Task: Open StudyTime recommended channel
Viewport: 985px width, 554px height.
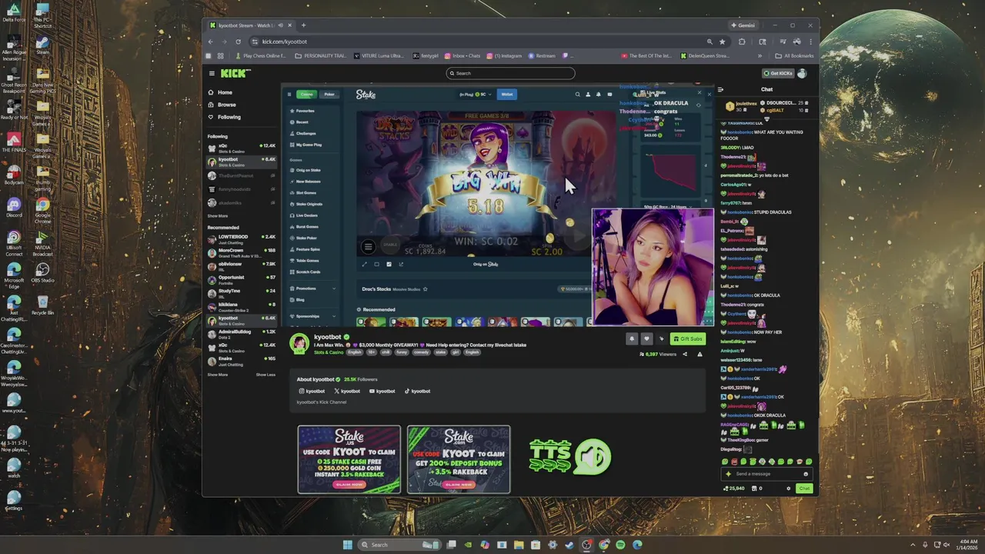Action: tap(242, 292)
